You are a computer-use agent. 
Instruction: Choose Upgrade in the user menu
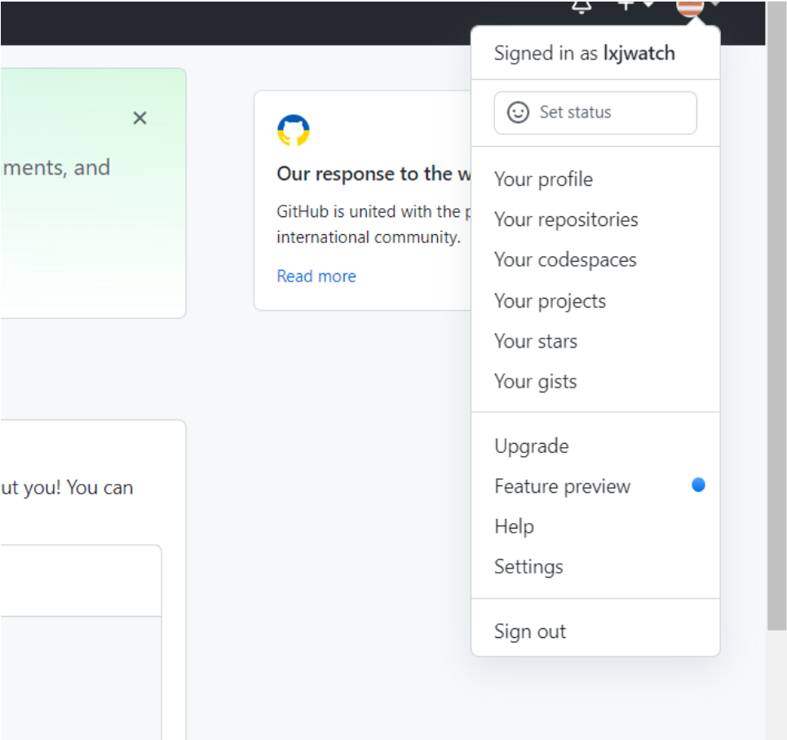coord(531,446)
